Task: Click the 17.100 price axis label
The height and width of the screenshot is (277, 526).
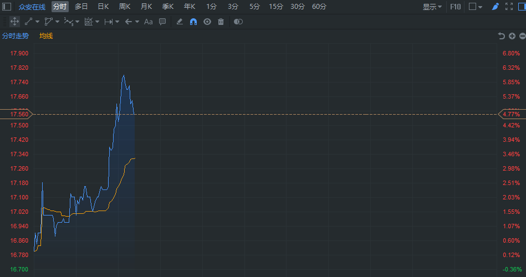Action: click(19, 197)
